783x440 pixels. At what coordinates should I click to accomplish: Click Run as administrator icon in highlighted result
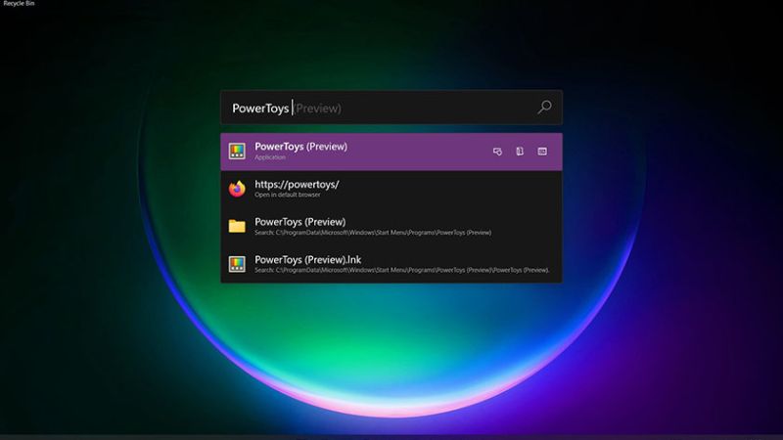click(497, 152)
